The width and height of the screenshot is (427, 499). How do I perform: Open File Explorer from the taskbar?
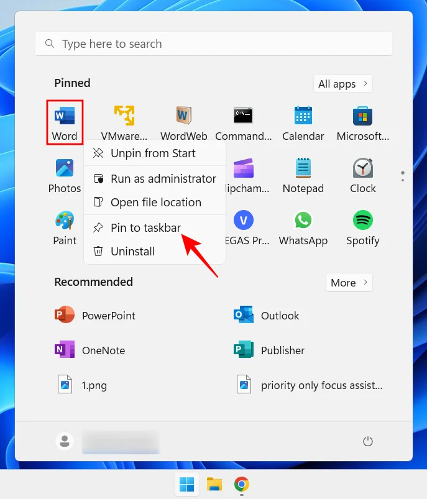[x=214, y=484]
